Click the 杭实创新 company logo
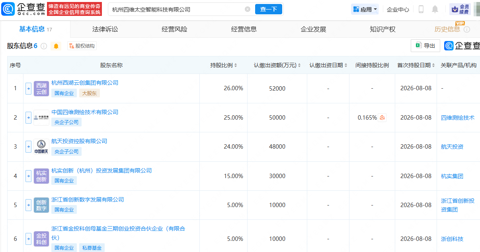The image size is (480, 252). [41, 176]
